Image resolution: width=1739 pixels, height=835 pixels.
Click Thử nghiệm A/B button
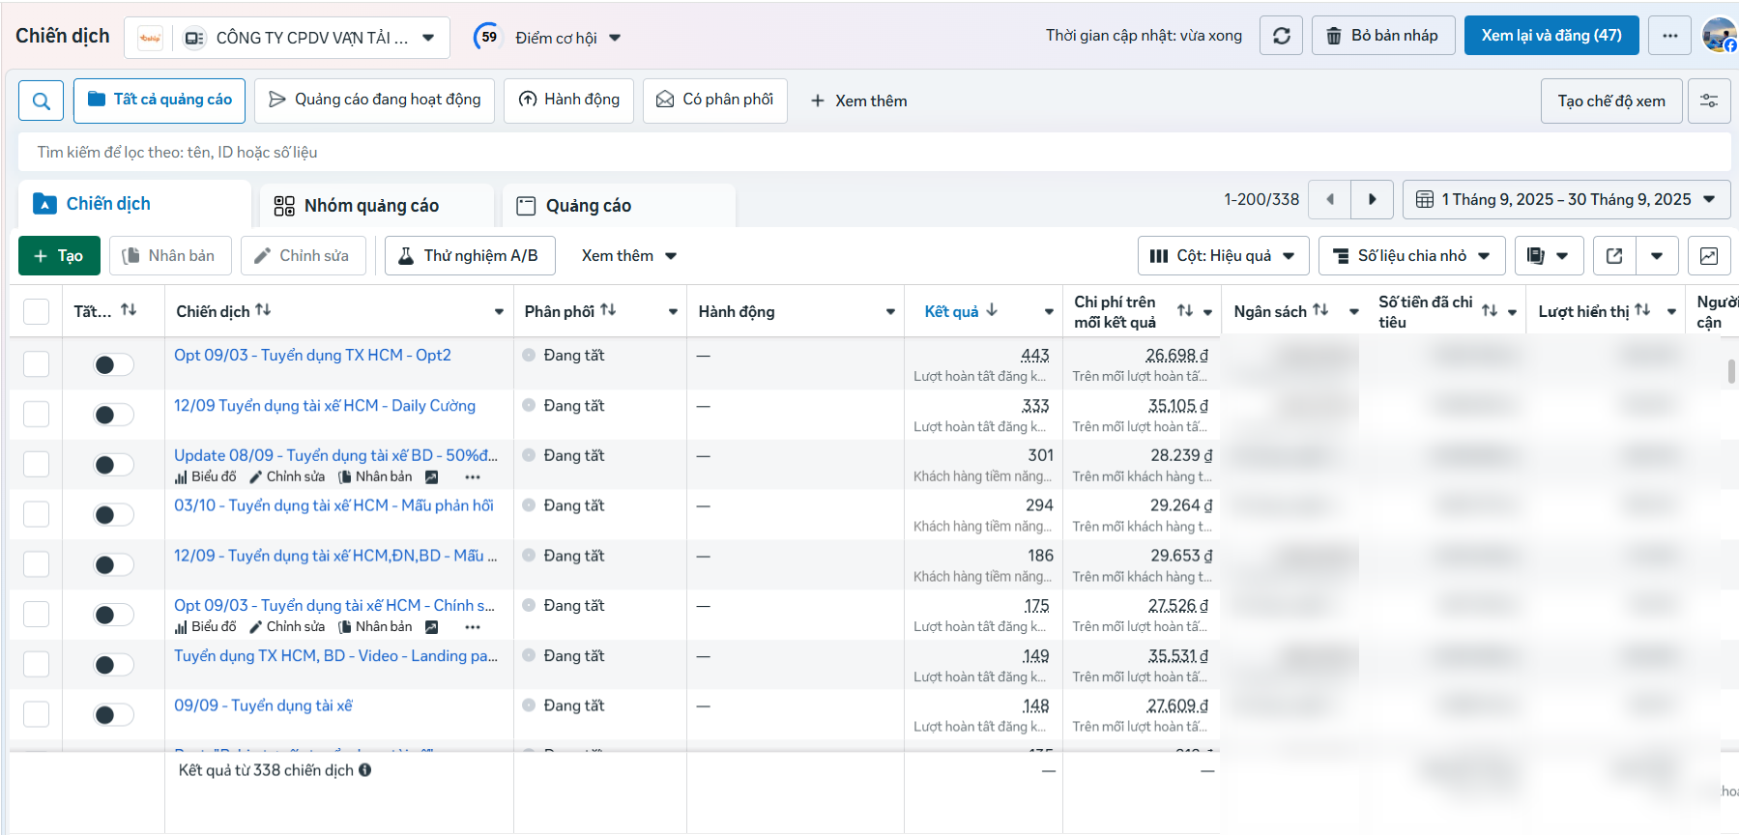pos(470,256)
